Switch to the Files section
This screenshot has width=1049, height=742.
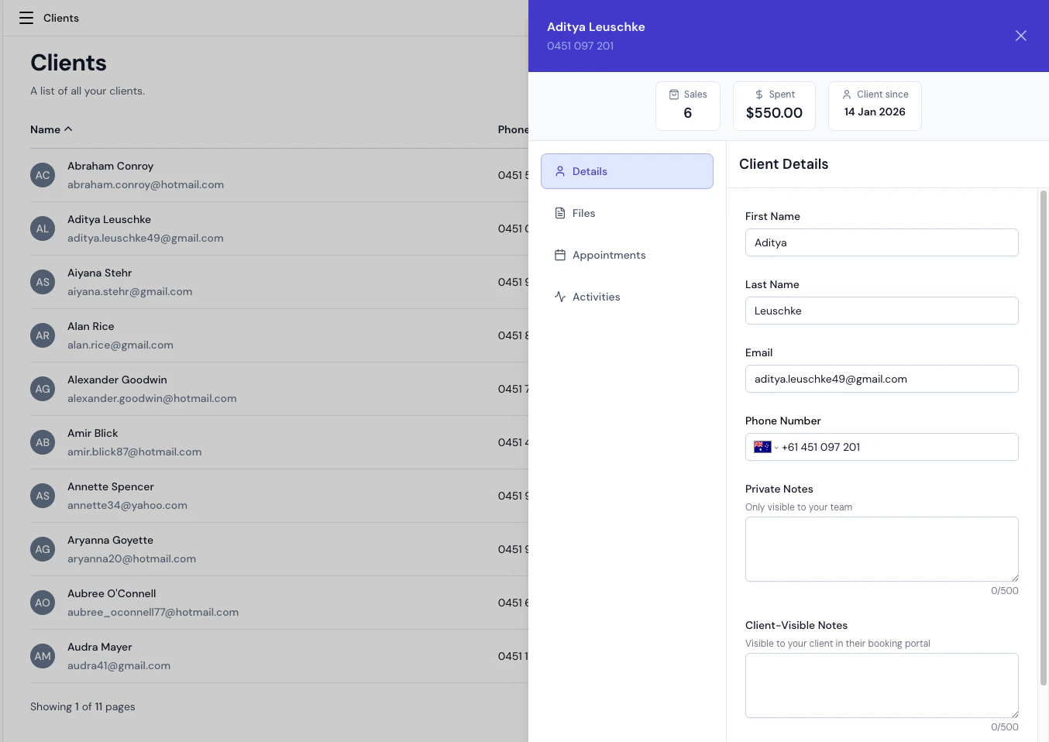[584, 212]
